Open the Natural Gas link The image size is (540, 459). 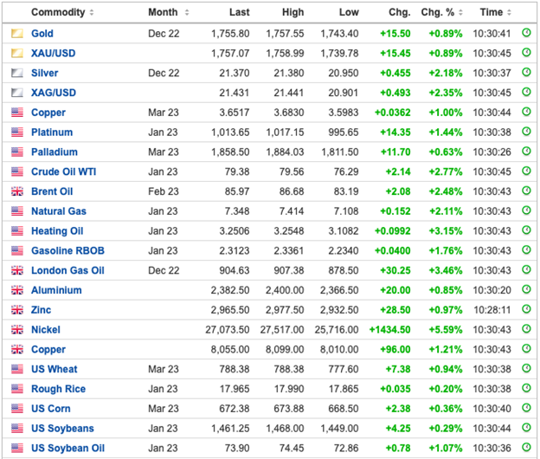click(x=59, y=211)
